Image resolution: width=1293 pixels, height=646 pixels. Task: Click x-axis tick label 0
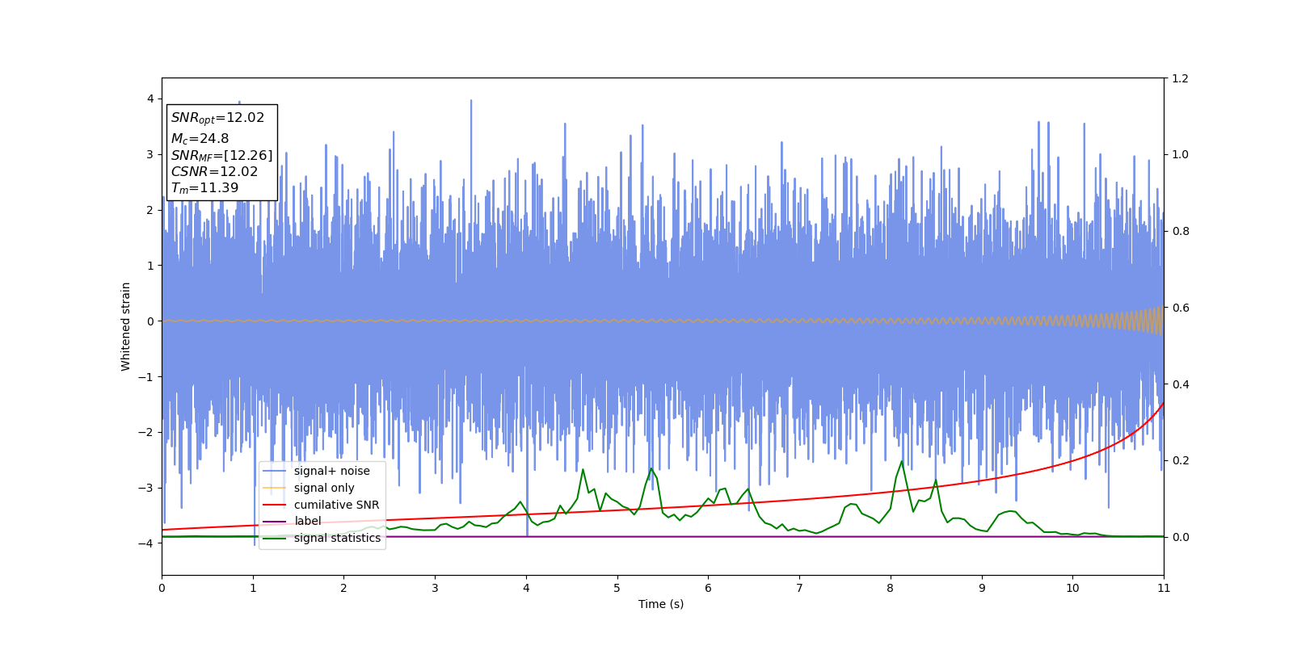pos(162,588)
